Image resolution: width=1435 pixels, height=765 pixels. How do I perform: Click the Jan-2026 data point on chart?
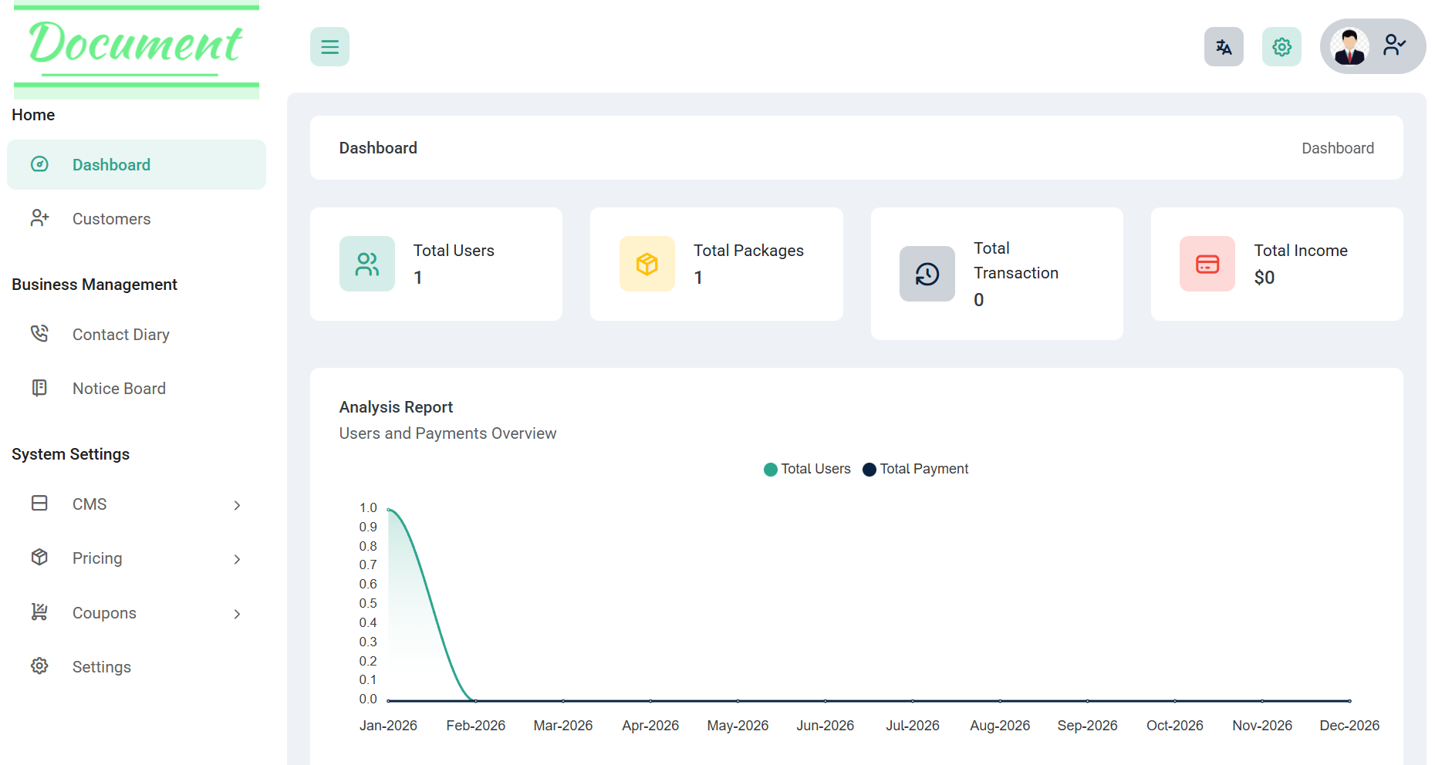pyautogui.click(x=389, y=510)
